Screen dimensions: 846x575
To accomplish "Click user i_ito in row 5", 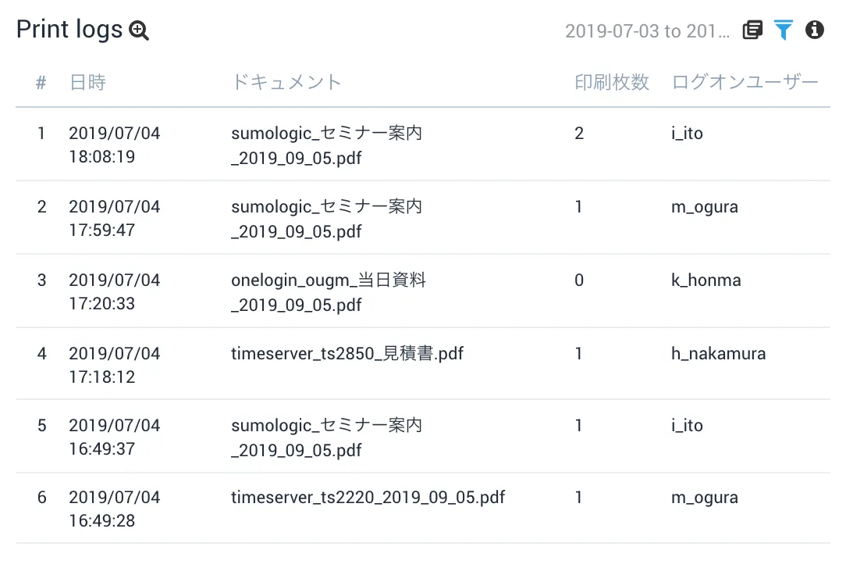I will click(687, 426).
